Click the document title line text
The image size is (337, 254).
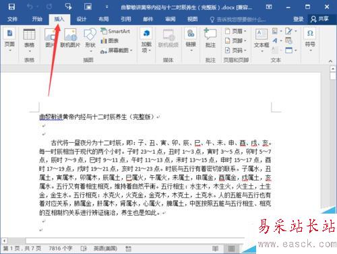click(97, 117)
